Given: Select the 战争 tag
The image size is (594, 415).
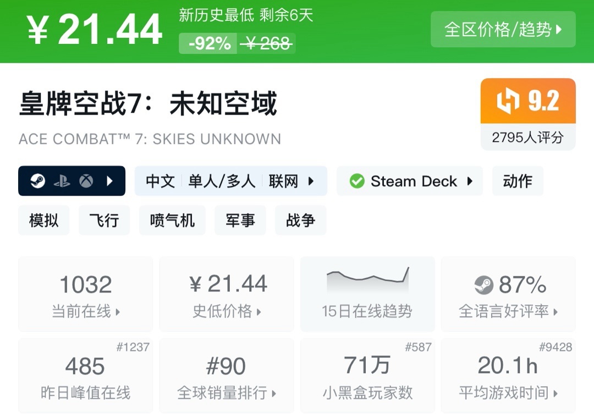Looking at the screenshot, I should pos(300,220).
